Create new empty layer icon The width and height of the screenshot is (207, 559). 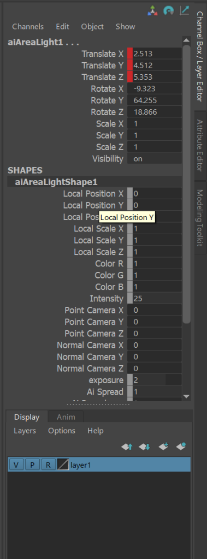(x=163, y=446)
